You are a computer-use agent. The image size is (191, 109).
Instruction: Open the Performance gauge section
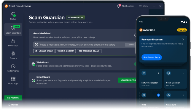13,68
